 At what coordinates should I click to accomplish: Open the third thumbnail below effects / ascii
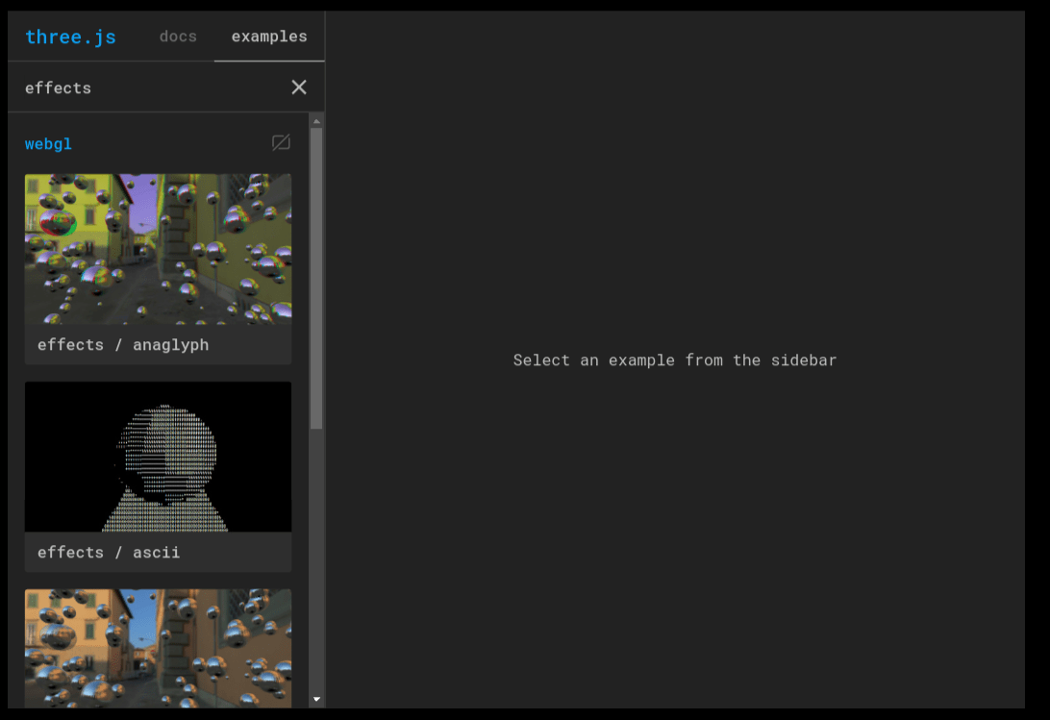pyautogui.click(x=158, y=648)
